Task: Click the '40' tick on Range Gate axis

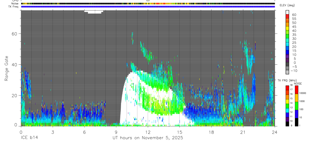Action: 15,65
